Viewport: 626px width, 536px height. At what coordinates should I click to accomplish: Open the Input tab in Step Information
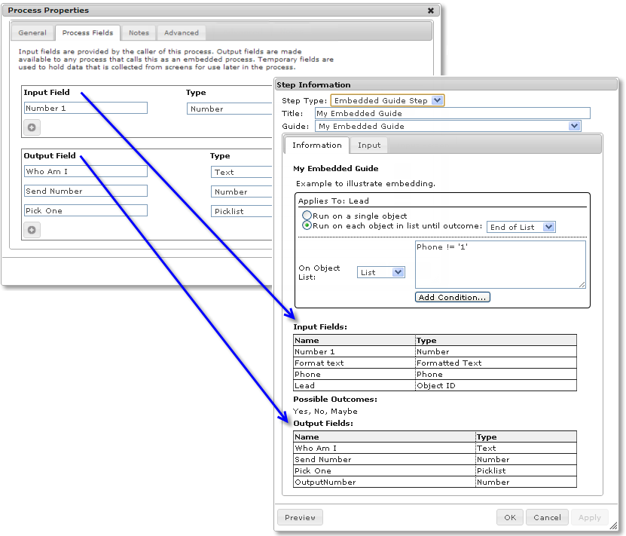pyautogui.click(x=369, y=145)
